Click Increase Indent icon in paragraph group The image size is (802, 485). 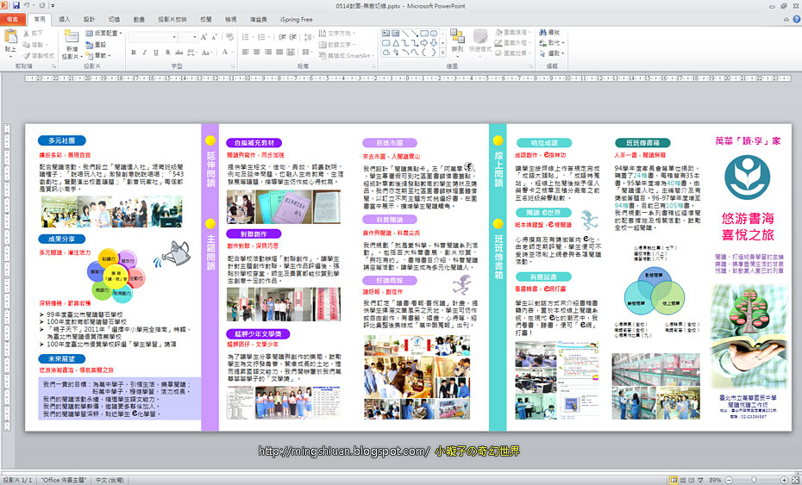[293, 37]
